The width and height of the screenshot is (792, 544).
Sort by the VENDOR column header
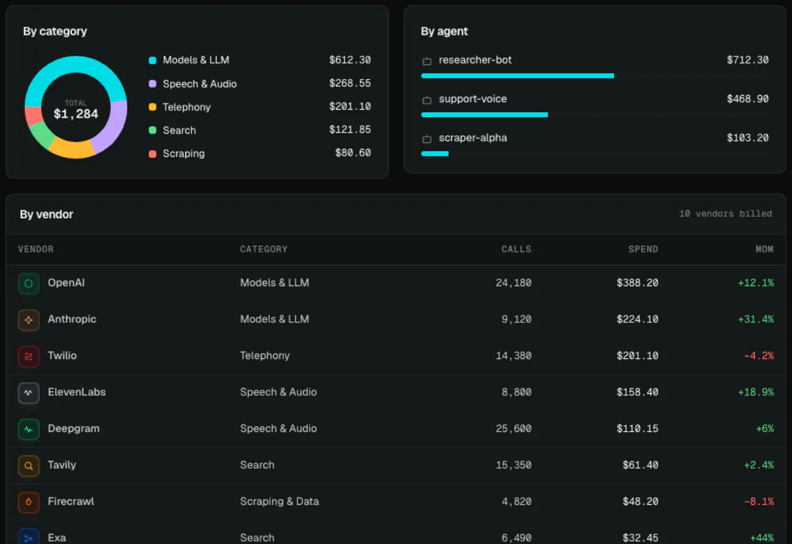35,249
